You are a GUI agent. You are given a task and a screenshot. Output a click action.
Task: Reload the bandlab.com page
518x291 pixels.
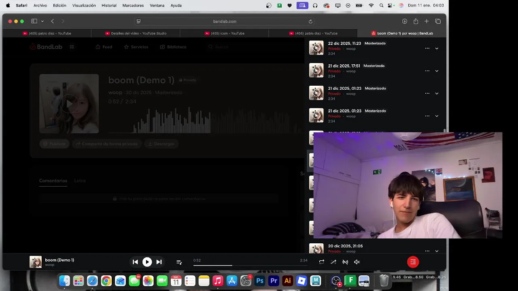tap(310, 21)
